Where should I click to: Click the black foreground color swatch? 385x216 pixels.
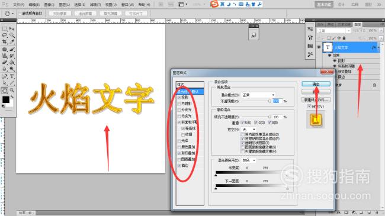(6, 99)
